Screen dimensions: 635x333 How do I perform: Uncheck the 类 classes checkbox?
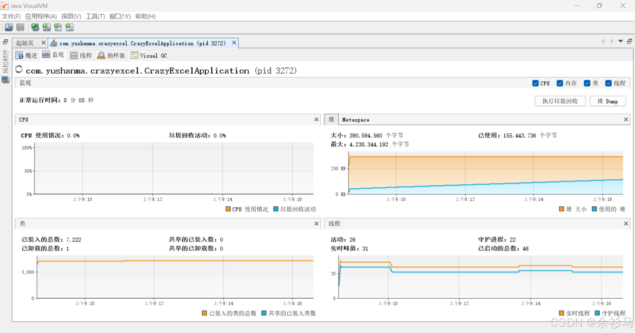click(587, 83)
